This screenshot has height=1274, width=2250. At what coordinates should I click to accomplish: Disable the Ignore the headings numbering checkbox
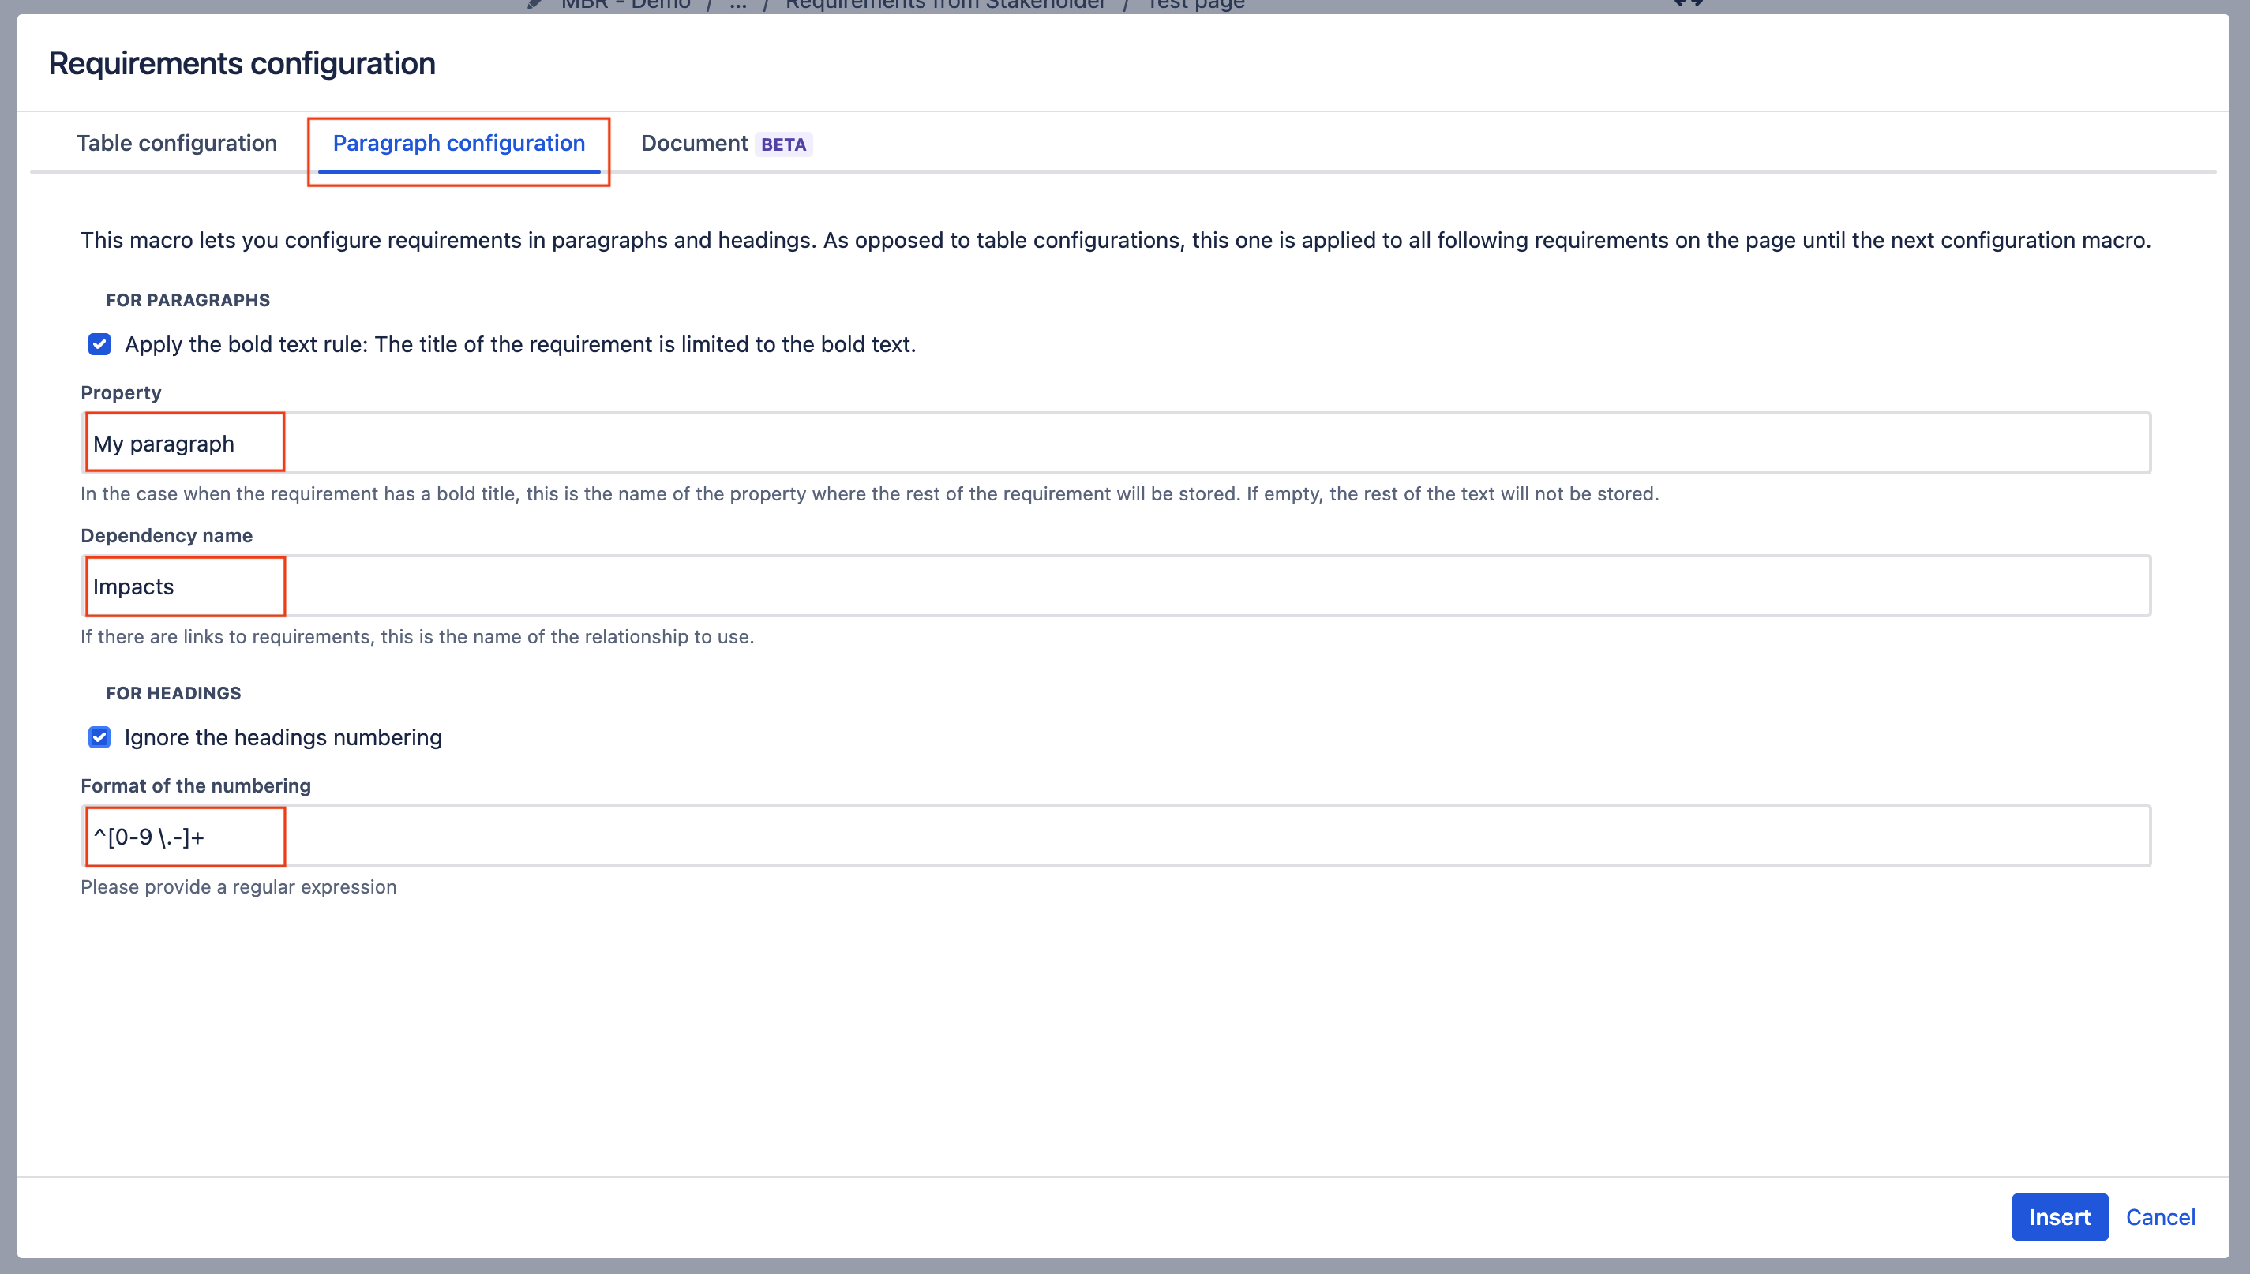(99, 736)
